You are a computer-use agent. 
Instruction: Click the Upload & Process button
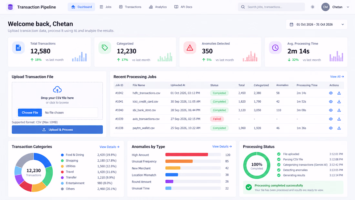(57, 130)
